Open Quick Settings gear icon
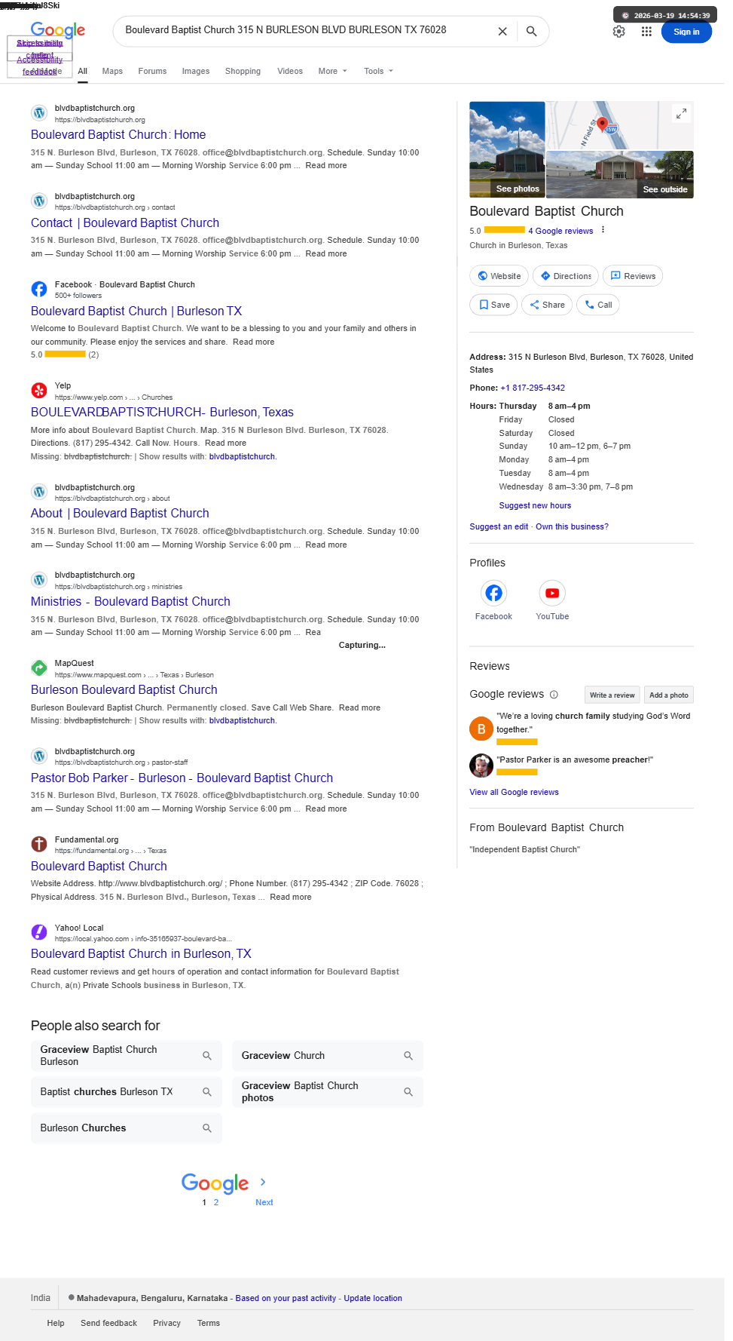733x1341 pixels. pyautogui.click(x=618, y=32)
